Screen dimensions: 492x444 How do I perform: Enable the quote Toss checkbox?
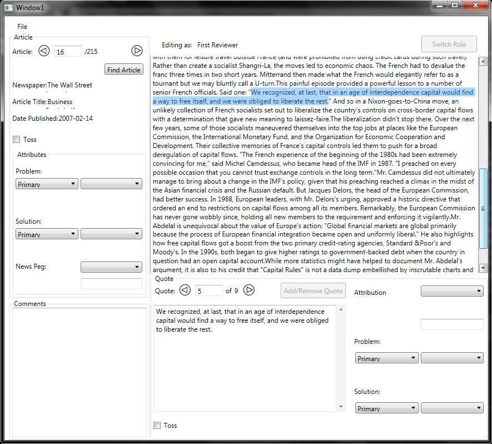tap(158, 425)
